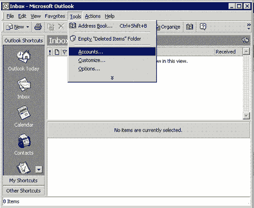Open the Tasks shortcut icon

pos(24,168)
